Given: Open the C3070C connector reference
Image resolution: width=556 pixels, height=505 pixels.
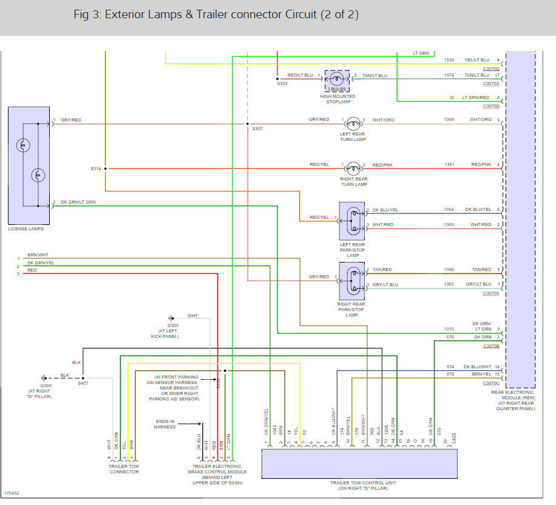Looking at the screenshot, I should point(491,383).
